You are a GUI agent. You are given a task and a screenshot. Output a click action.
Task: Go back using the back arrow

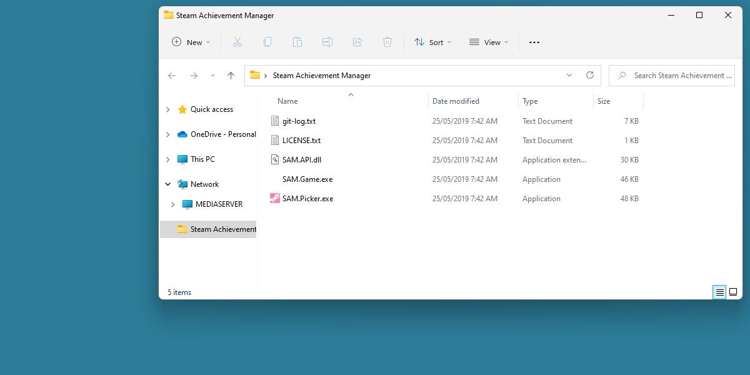pos(172,75)
